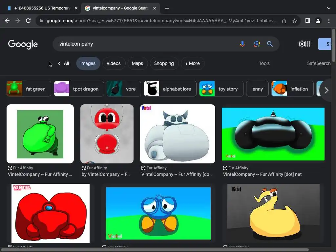336x252 pixels.
Task: Expand the tab search chevron
Action: pyautogui.click(x=329, y=8)
